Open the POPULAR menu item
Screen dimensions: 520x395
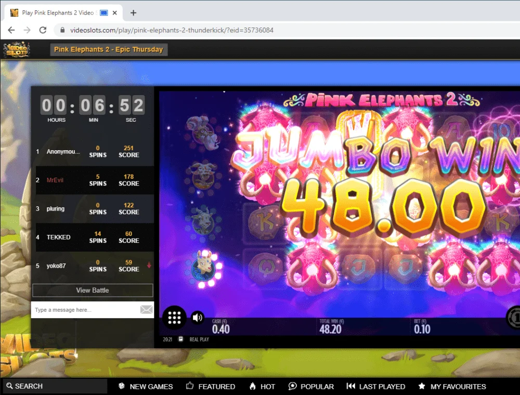coord(311,386)
